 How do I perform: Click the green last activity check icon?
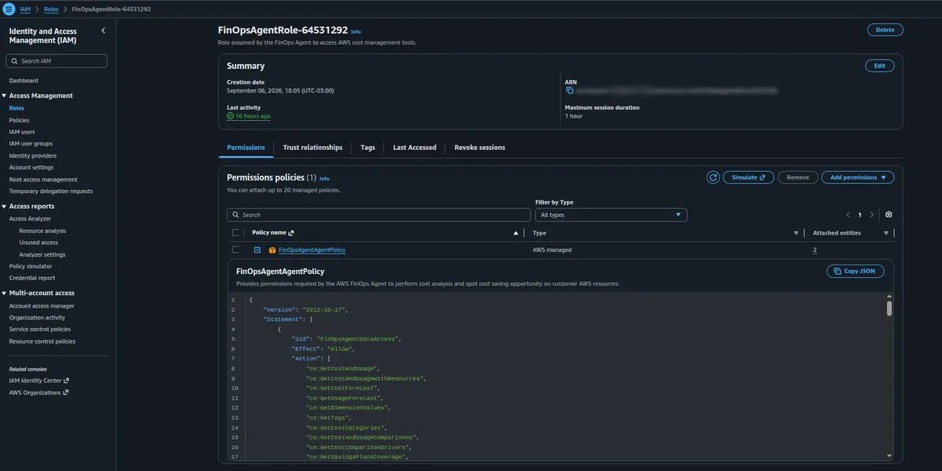(230, 116)
